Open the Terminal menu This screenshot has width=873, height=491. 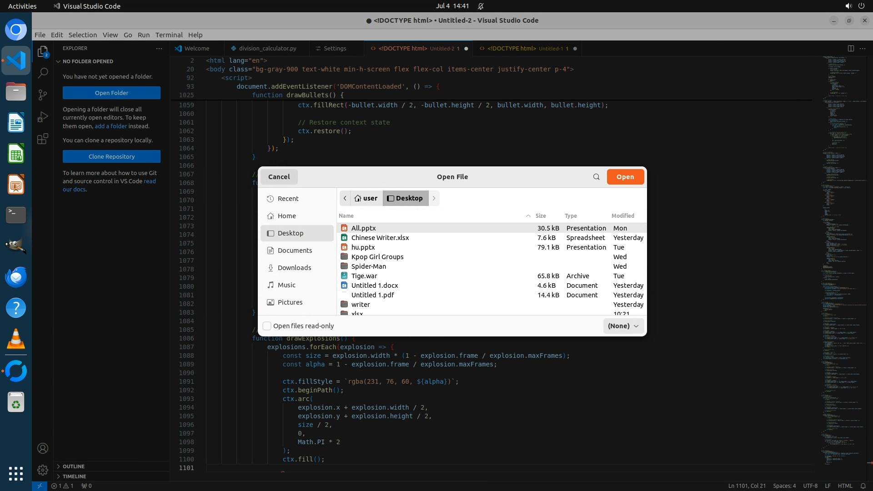(x=169, y=35)
